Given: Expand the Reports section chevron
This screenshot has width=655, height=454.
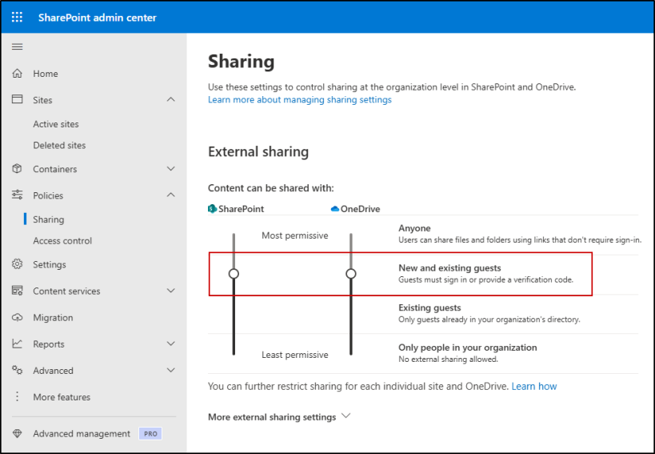Looking at the screenshot, I should [x=171, y=344].
